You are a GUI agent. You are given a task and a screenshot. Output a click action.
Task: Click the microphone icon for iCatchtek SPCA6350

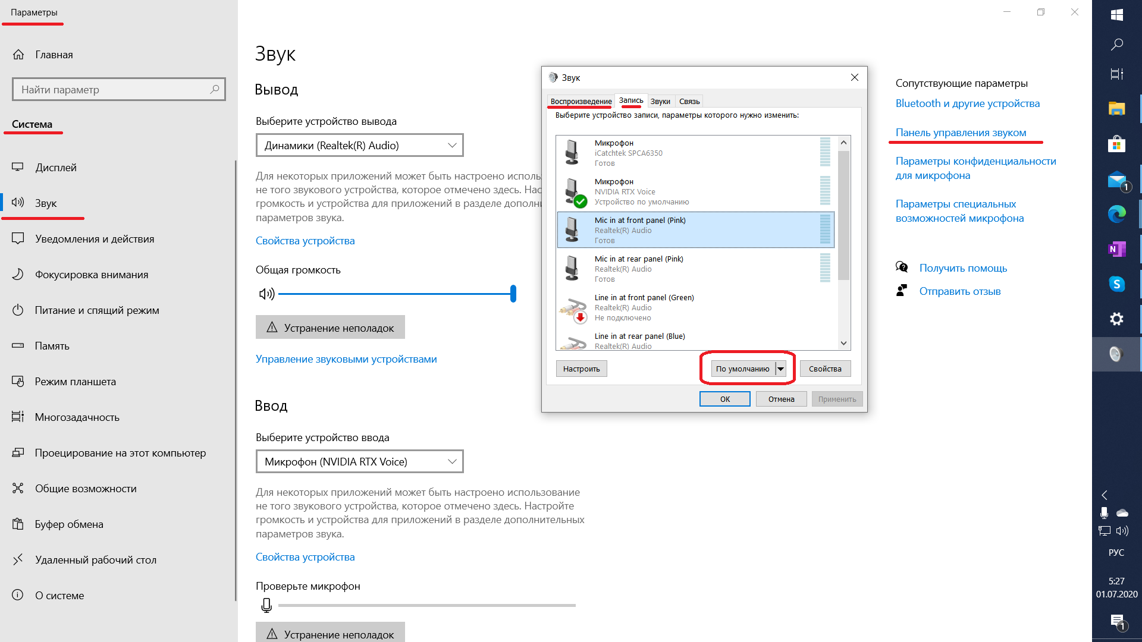(x=572, y=152)
